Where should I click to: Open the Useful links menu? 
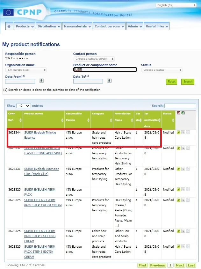157,26
